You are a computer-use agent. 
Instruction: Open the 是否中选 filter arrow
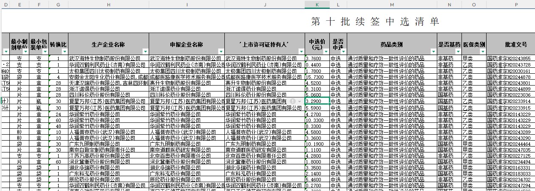[x=343, y=51]
